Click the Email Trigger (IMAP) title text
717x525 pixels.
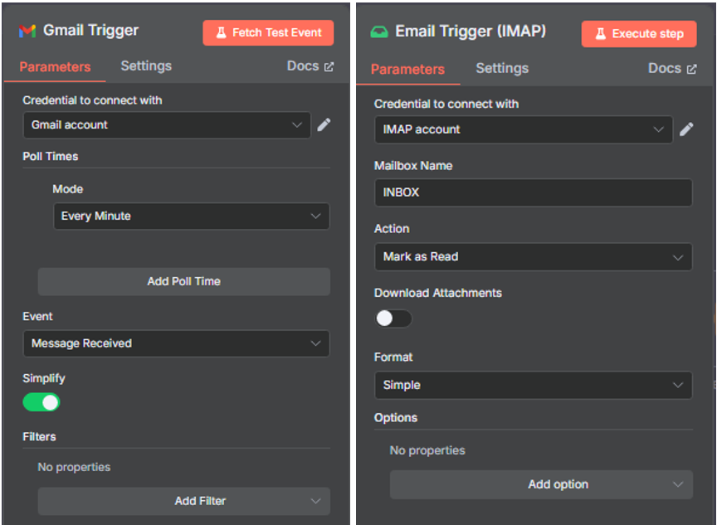coord(471,31)
